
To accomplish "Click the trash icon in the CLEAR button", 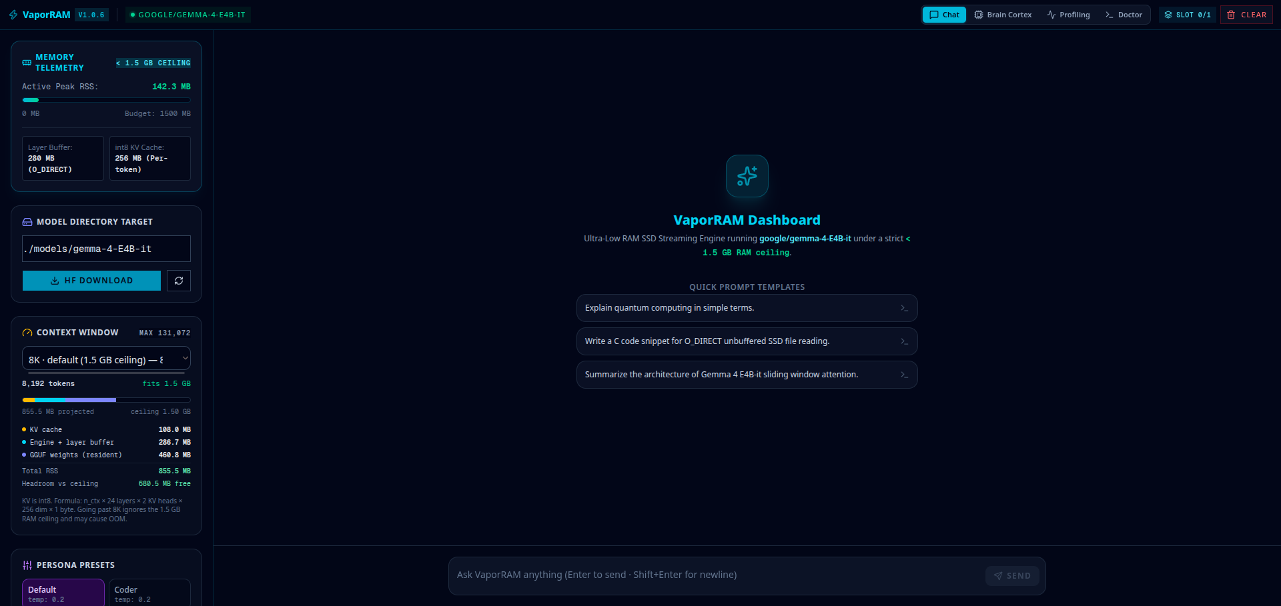I will click(x=1231, y=15).
